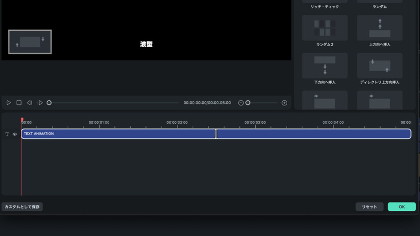This screenshot has height=236, width=420.
Task: Click the リッチ・ティック preset label
Action: coord(324,7)
